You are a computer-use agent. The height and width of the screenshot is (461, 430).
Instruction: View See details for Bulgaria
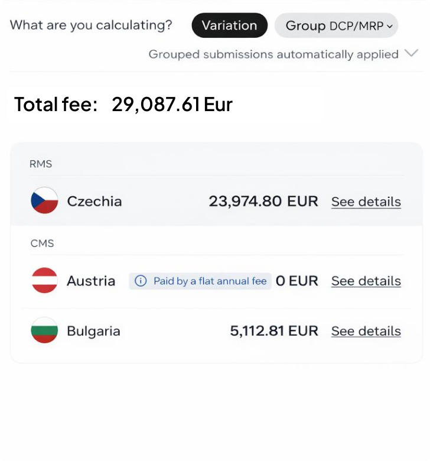[x=366, y=331]
